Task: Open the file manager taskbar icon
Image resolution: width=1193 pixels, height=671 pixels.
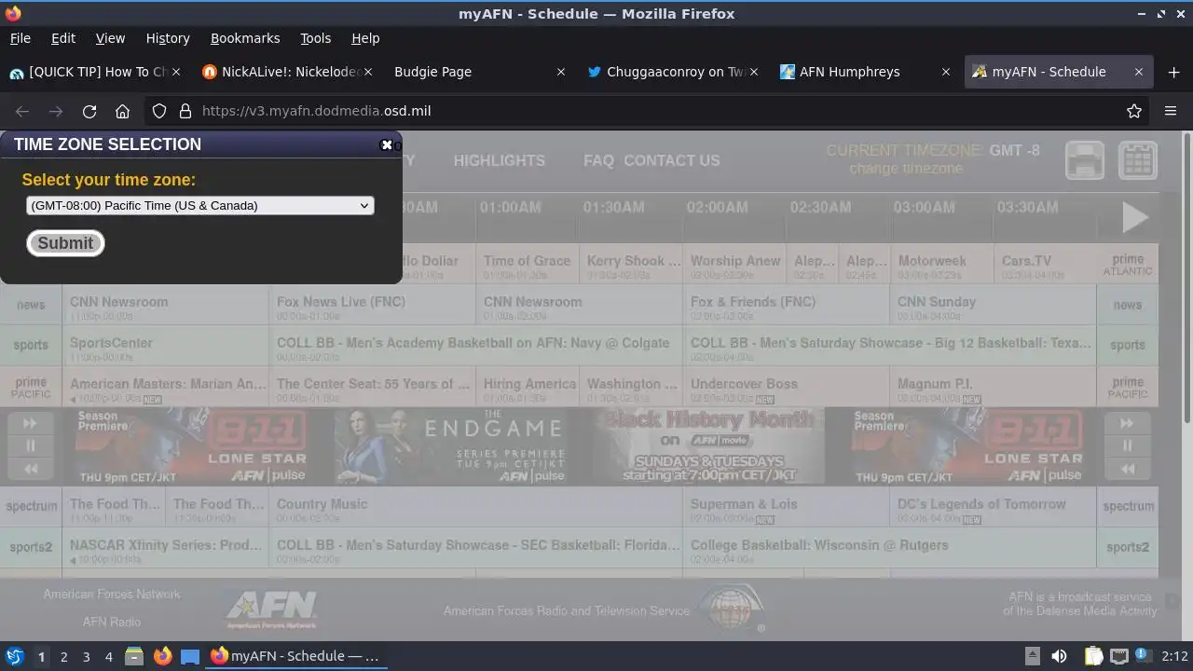Action: point(134,656)
